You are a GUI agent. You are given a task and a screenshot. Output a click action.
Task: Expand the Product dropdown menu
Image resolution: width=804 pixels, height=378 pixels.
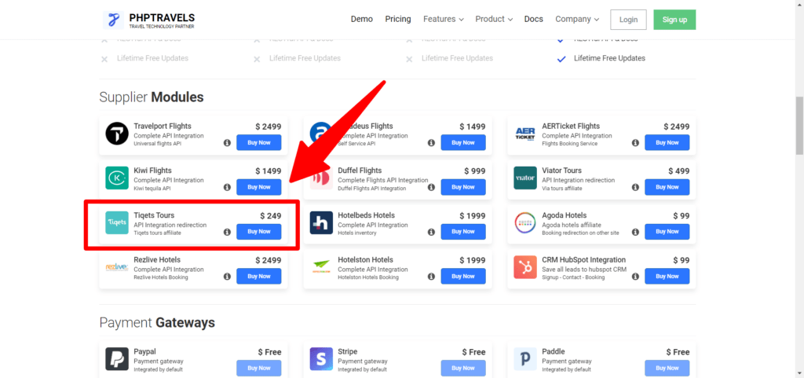pyautogui.click(x=494, y=19)
